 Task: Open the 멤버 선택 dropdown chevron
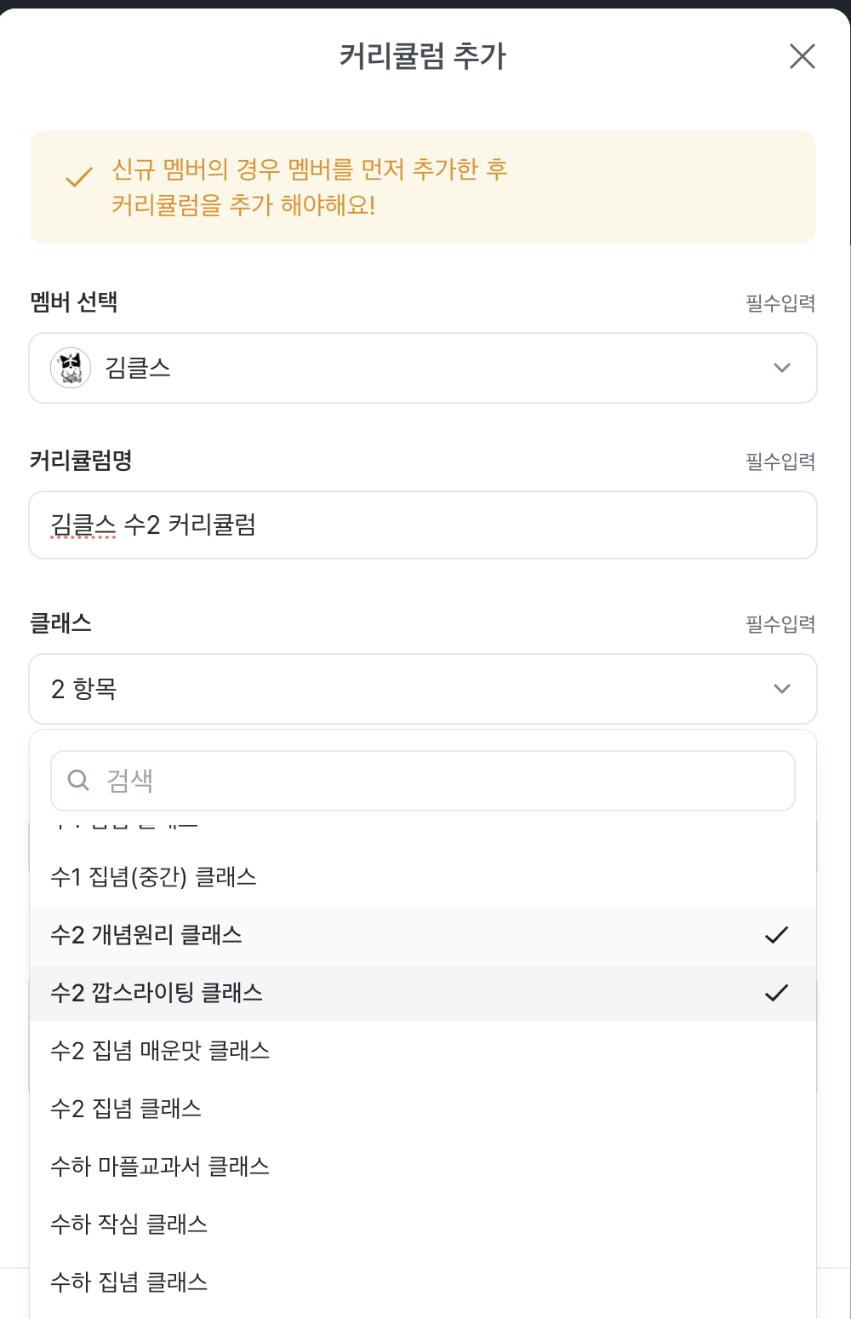click(x=781, y=368)
